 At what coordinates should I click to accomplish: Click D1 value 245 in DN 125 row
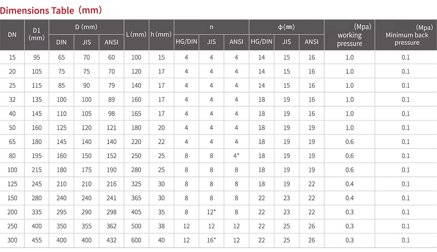point(37,184)
